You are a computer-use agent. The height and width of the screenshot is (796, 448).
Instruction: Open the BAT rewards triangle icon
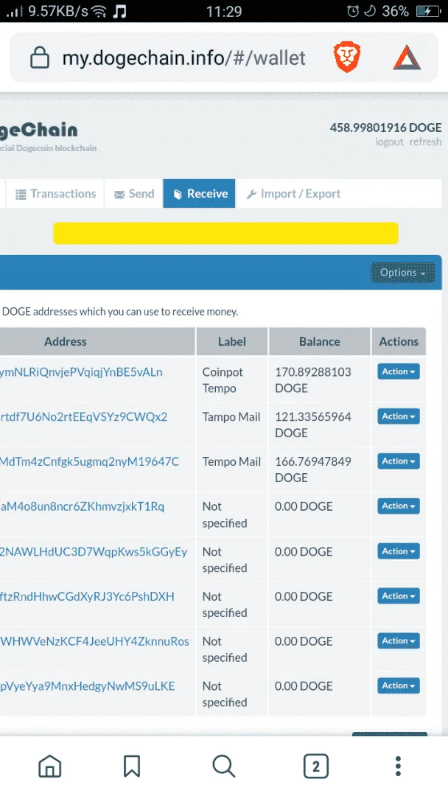click(x=407, y=57)
